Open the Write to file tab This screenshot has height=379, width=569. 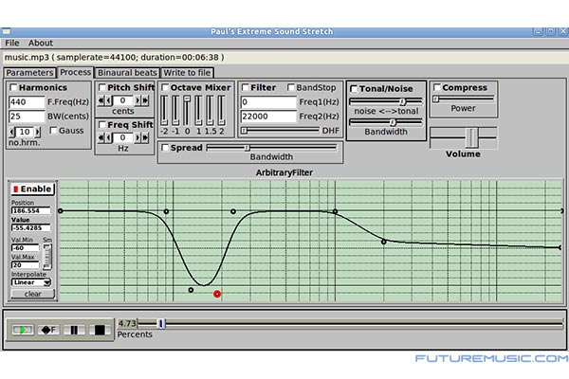click(x=187, y=73)
